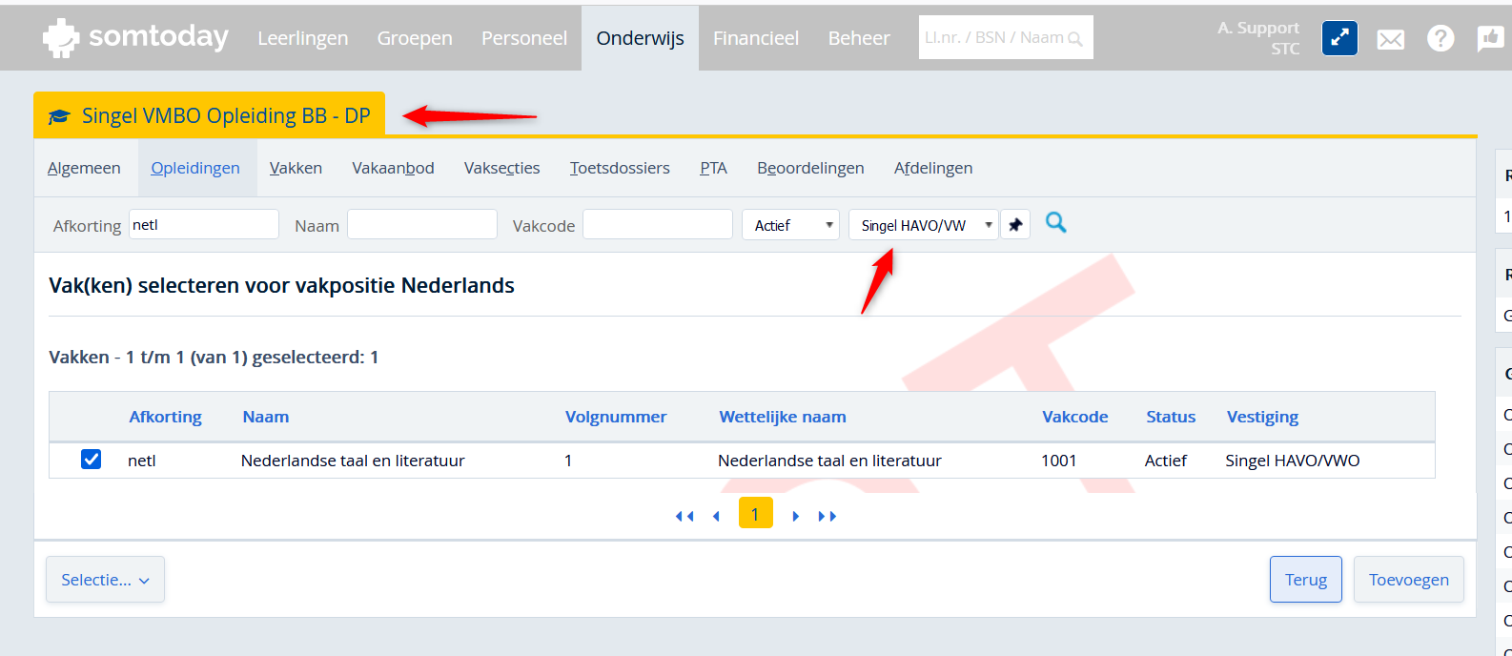Click A. Support STC user name
Image resolution: width=1512 pixels, height=656 pixels.
1258,38
